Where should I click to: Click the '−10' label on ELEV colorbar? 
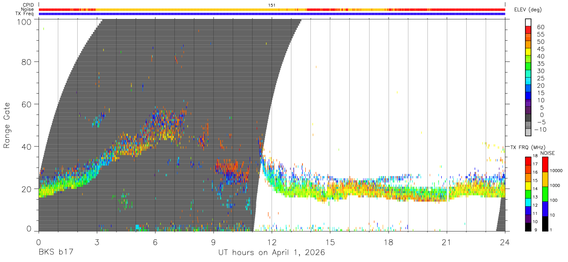tap(540, 129)
